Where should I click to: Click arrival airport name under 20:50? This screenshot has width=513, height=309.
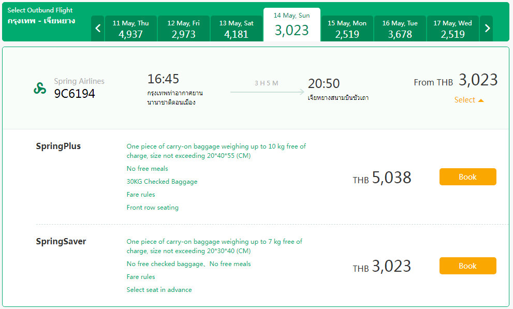pyautogui.click(x=338, y=98)
